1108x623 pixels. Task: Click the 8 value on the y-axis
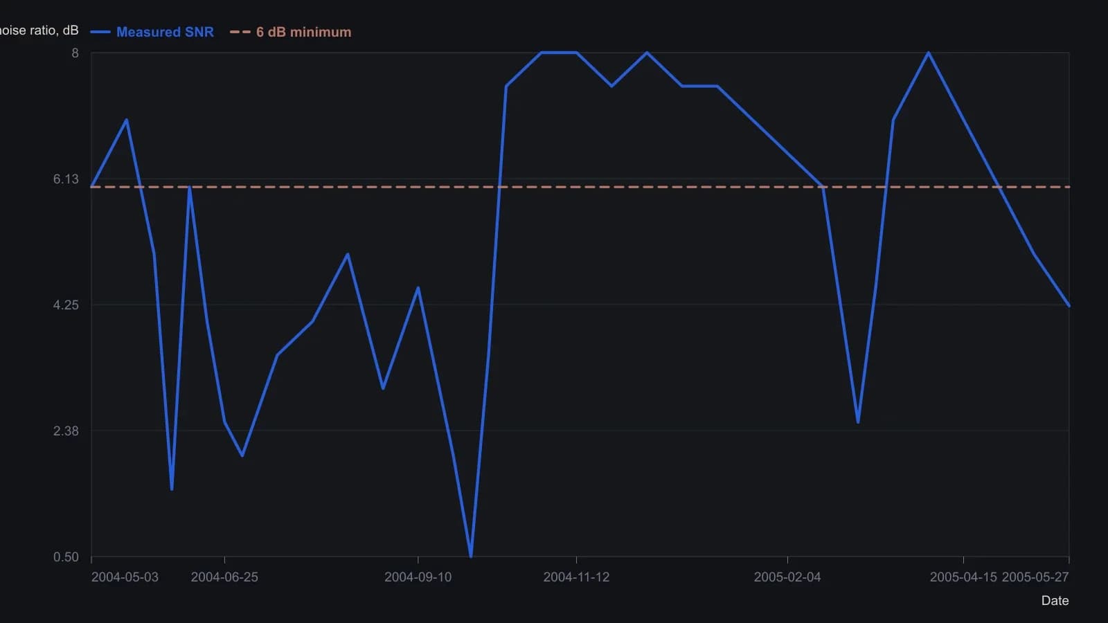(75, 53)
